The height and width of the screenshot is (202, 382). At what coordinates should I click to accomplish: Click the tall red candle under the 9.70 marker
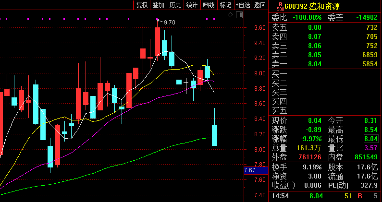(x=158, y=42)
